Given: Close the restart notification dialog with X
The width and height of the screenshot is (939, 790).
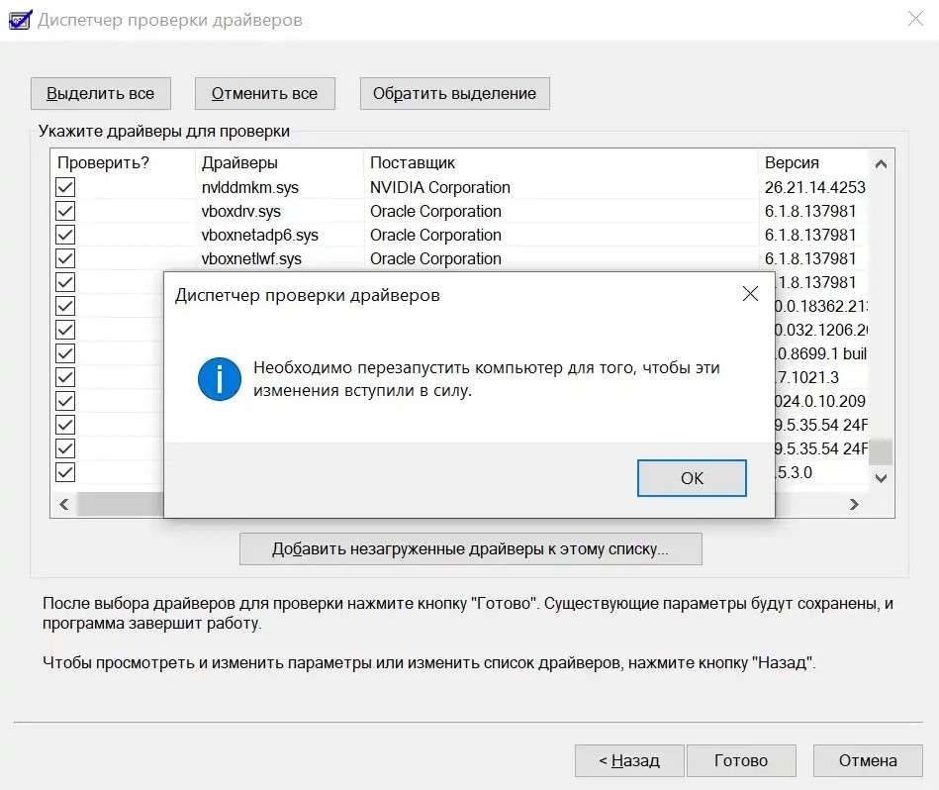Looking at the screenshot, I should tap(750, 294).
